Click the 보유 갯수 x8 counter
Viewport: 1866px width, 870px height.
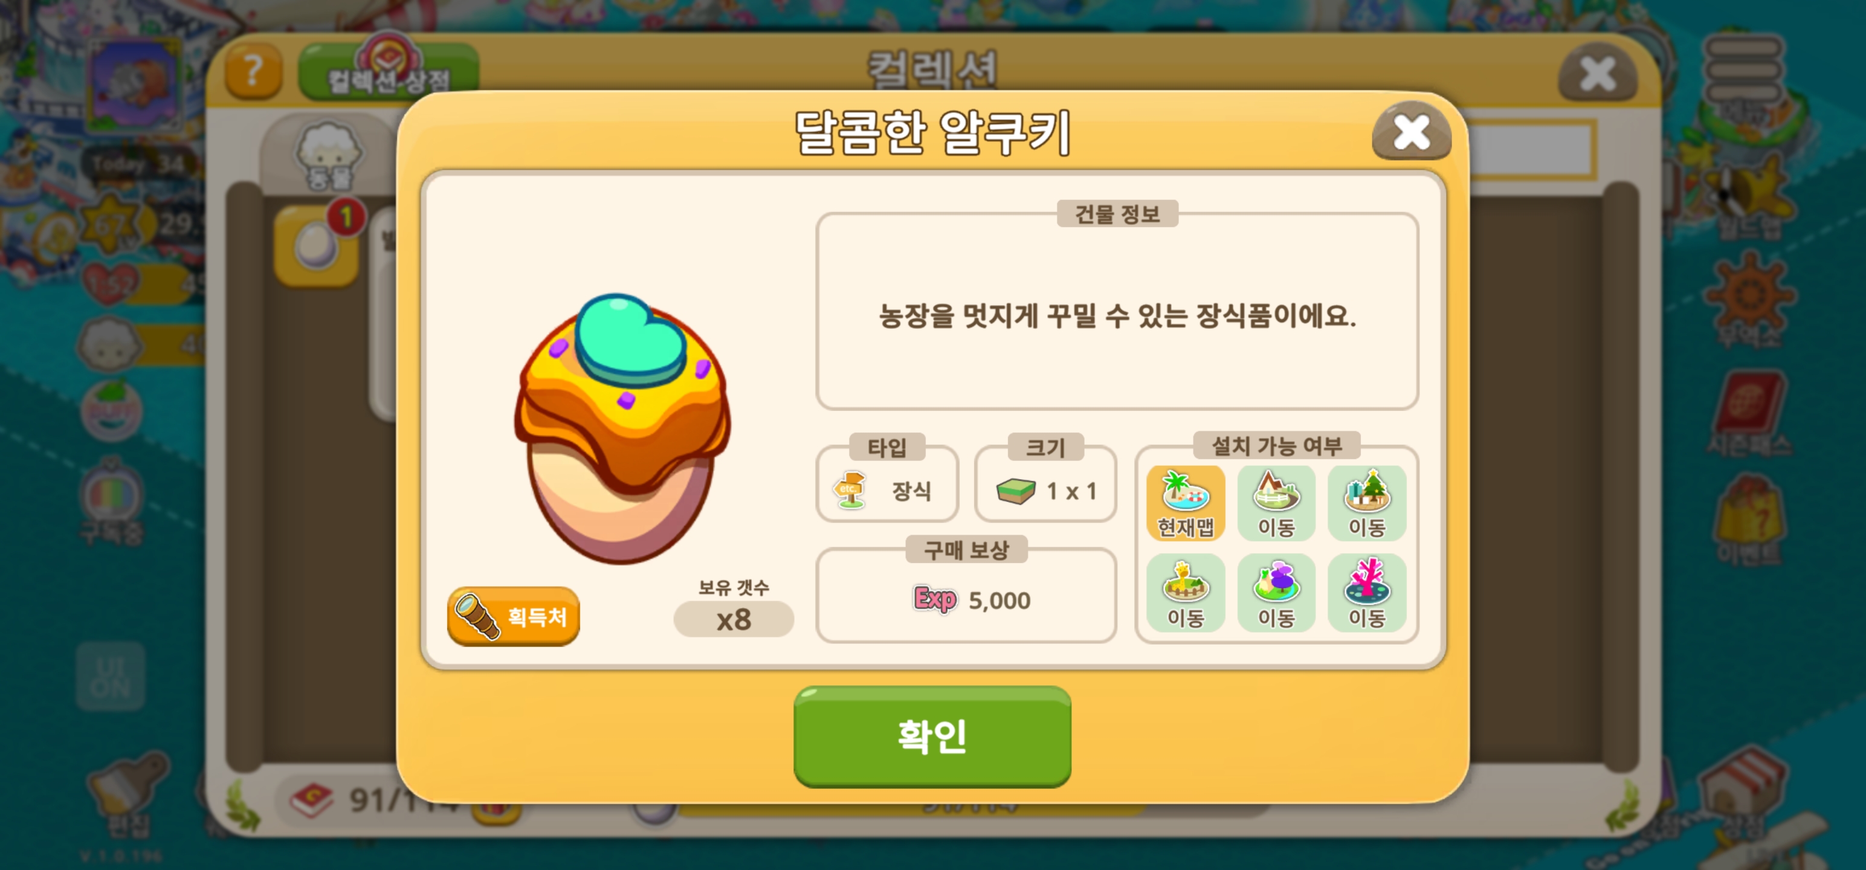point(733,619)
